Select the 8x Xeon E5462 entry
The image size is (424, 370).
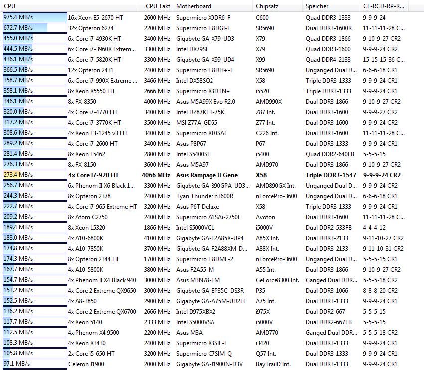86,154
